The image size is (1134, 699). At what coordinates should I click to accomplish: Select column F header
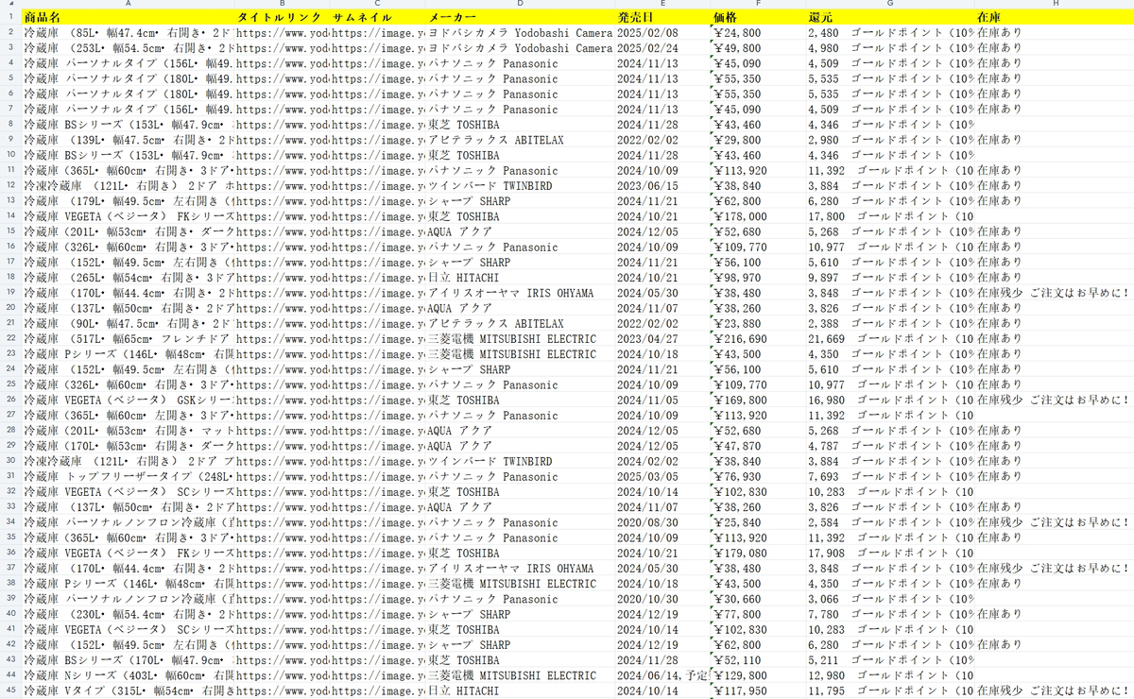pos(758,4)
